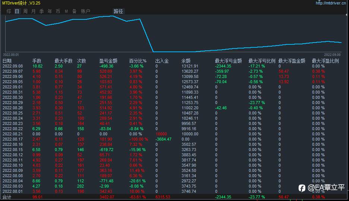The image size is (349, 201).
Task: Click the total profit value 3402.07
Action: [107, 197]
